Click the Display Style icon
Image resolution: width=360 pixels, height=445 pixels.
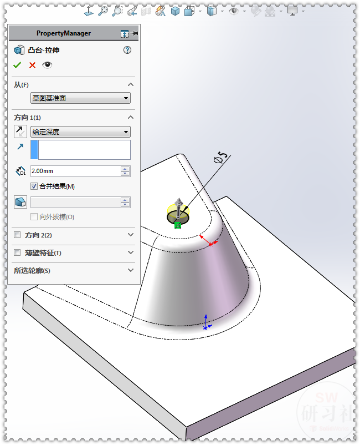point(212,11)
